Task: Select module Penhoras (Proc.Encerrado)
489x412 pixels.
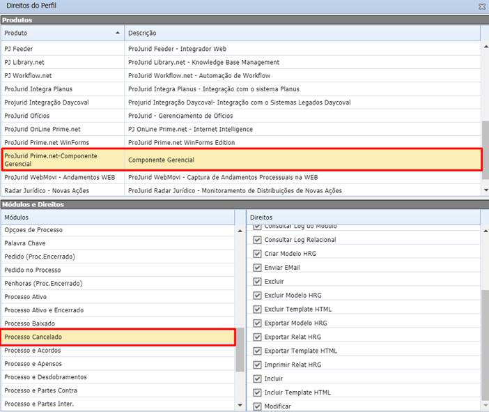Action: click(117, 284)
